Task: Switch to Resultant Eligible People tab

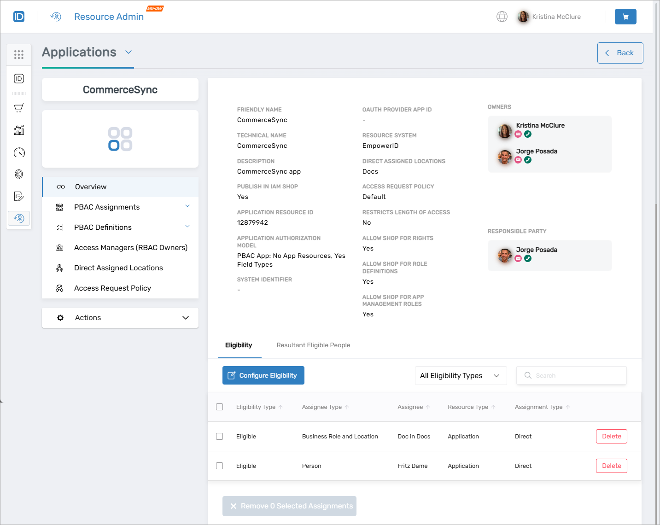Action: coord(313,345)
